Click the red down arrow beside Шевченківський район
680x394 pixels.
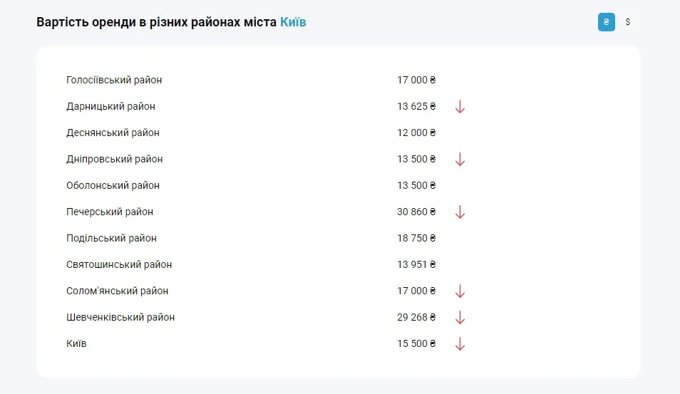[x=460, y=318]
